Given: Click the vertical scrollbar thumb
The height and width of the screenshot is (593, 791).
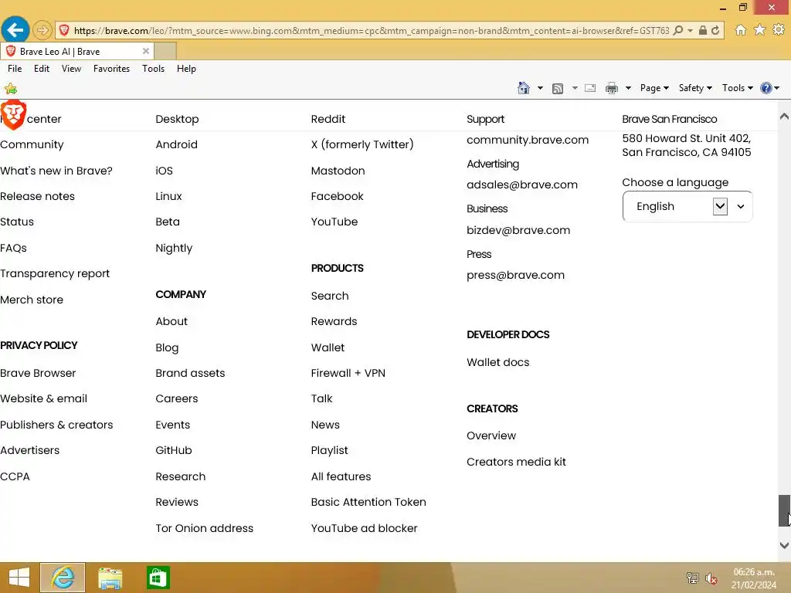Looking at the screenshot, I should click(784, 510).
